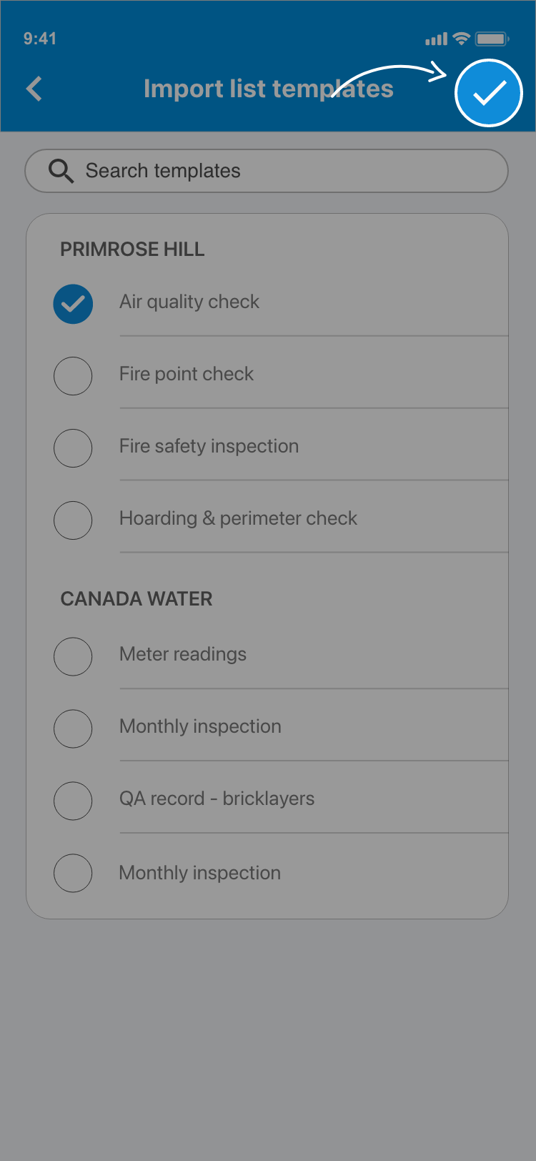The height and width of the screenshot is (1161, 536).
Task: Select Hoarding & perimeter check radio
Action: click(73, 520)
